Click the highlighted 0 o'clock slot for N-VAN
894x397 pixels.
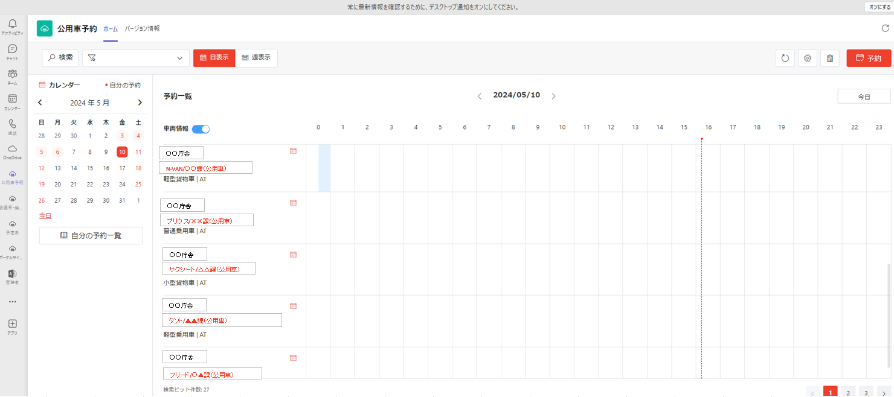click(x=324, y=168)
